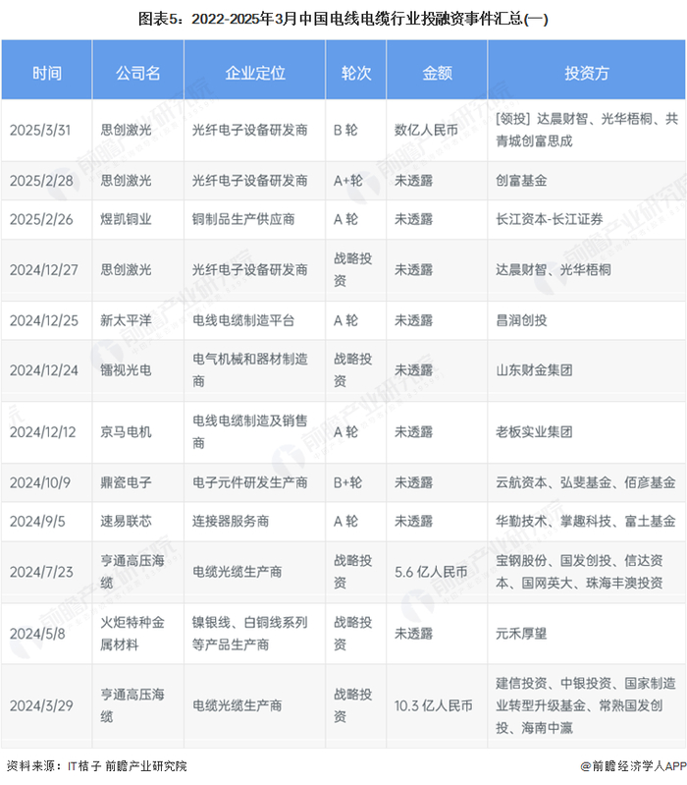Click company name 鼎瓷电子
This screenshot has height=785, width=687.
click(x=126, y=482)
